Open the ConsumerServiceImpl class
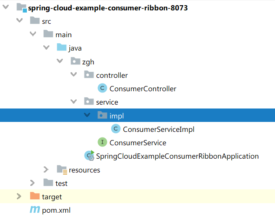The height and width of the screenshot is (217, 275). pos(159,130)
